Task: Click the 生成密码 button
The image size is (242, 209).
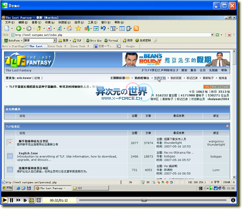Action: 143,41
